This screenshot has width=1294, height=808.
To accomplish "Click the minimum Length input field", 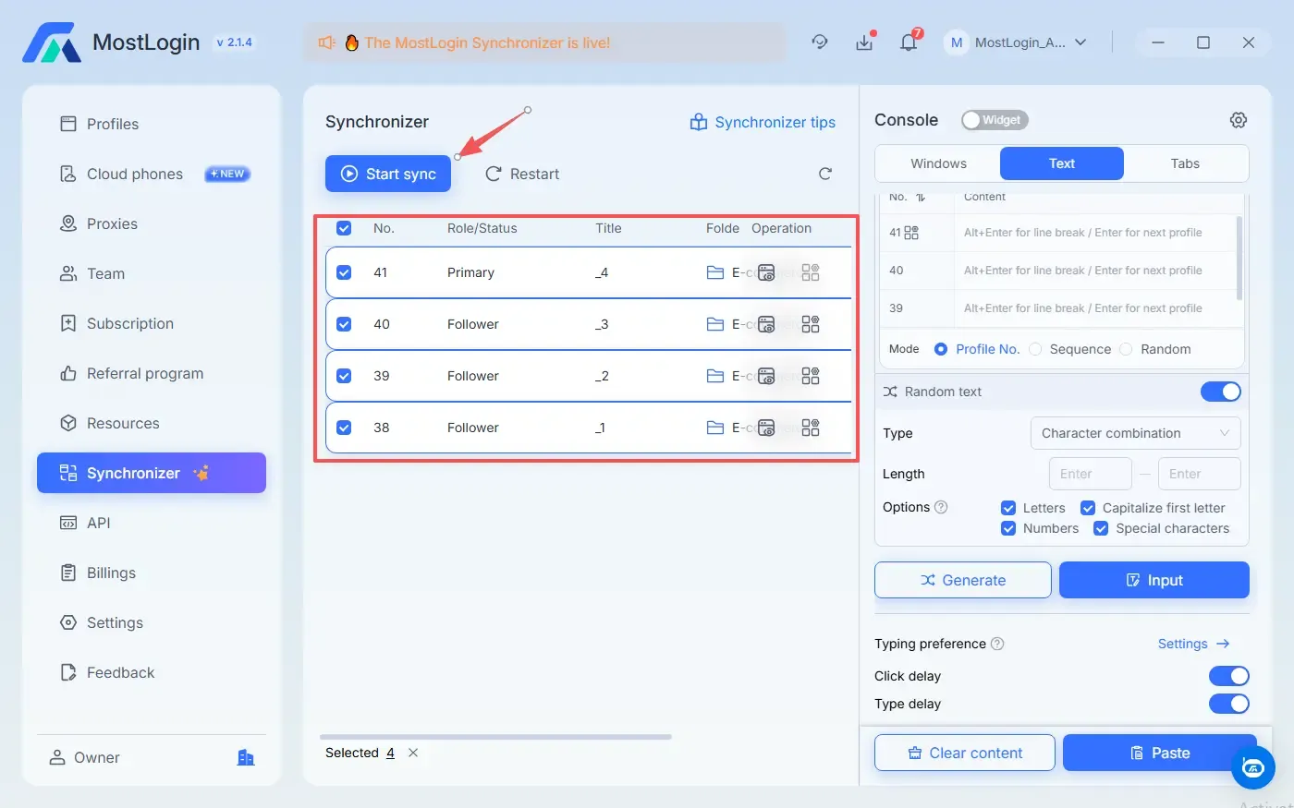I will [1090, 474].
